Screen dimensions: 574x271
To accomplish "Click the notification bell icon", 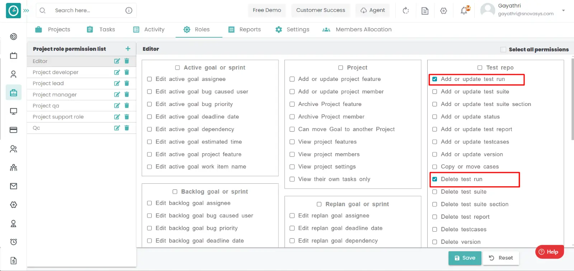I will (464, 11).
